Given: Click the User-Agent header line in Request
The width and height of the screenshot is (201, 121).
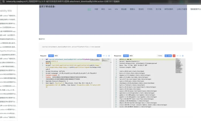Looking at the screenshot, I should (73, 85).
